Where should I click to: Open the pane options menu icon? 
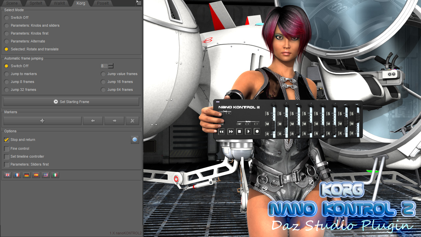[139, 3]
